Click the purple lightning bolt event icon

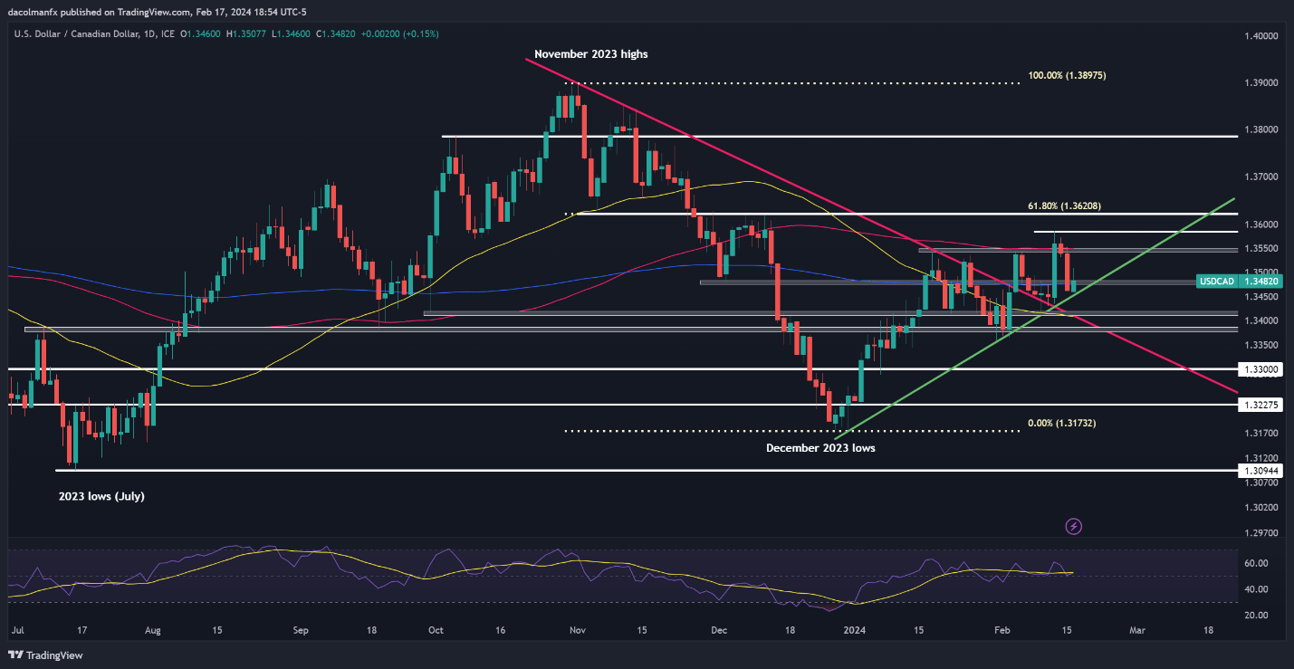[1074, 526]
